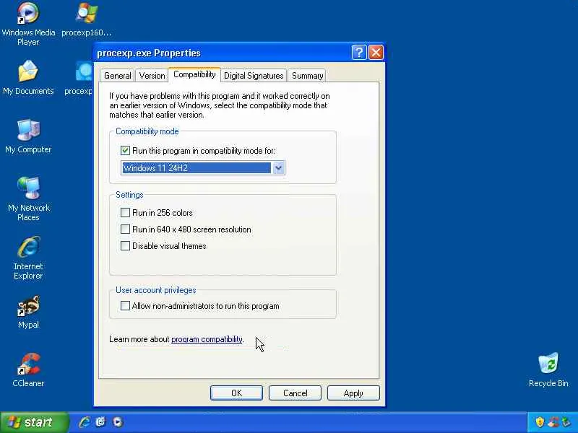
Task: Switch to the General tab
Action: click(x=118, y=76)
